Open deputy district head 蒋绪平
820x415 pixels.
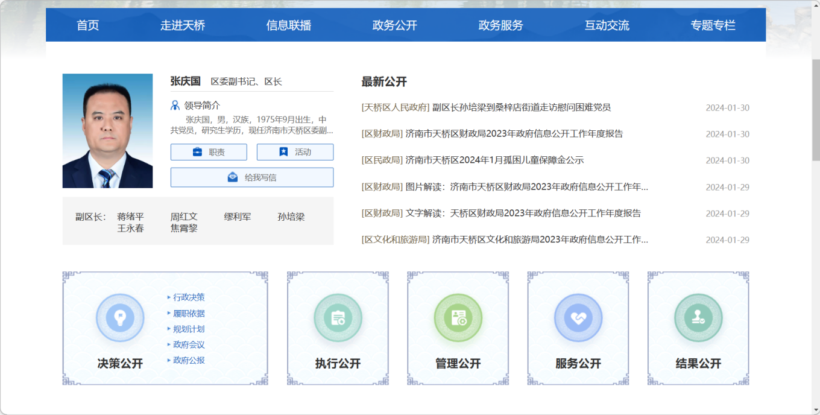130,217
